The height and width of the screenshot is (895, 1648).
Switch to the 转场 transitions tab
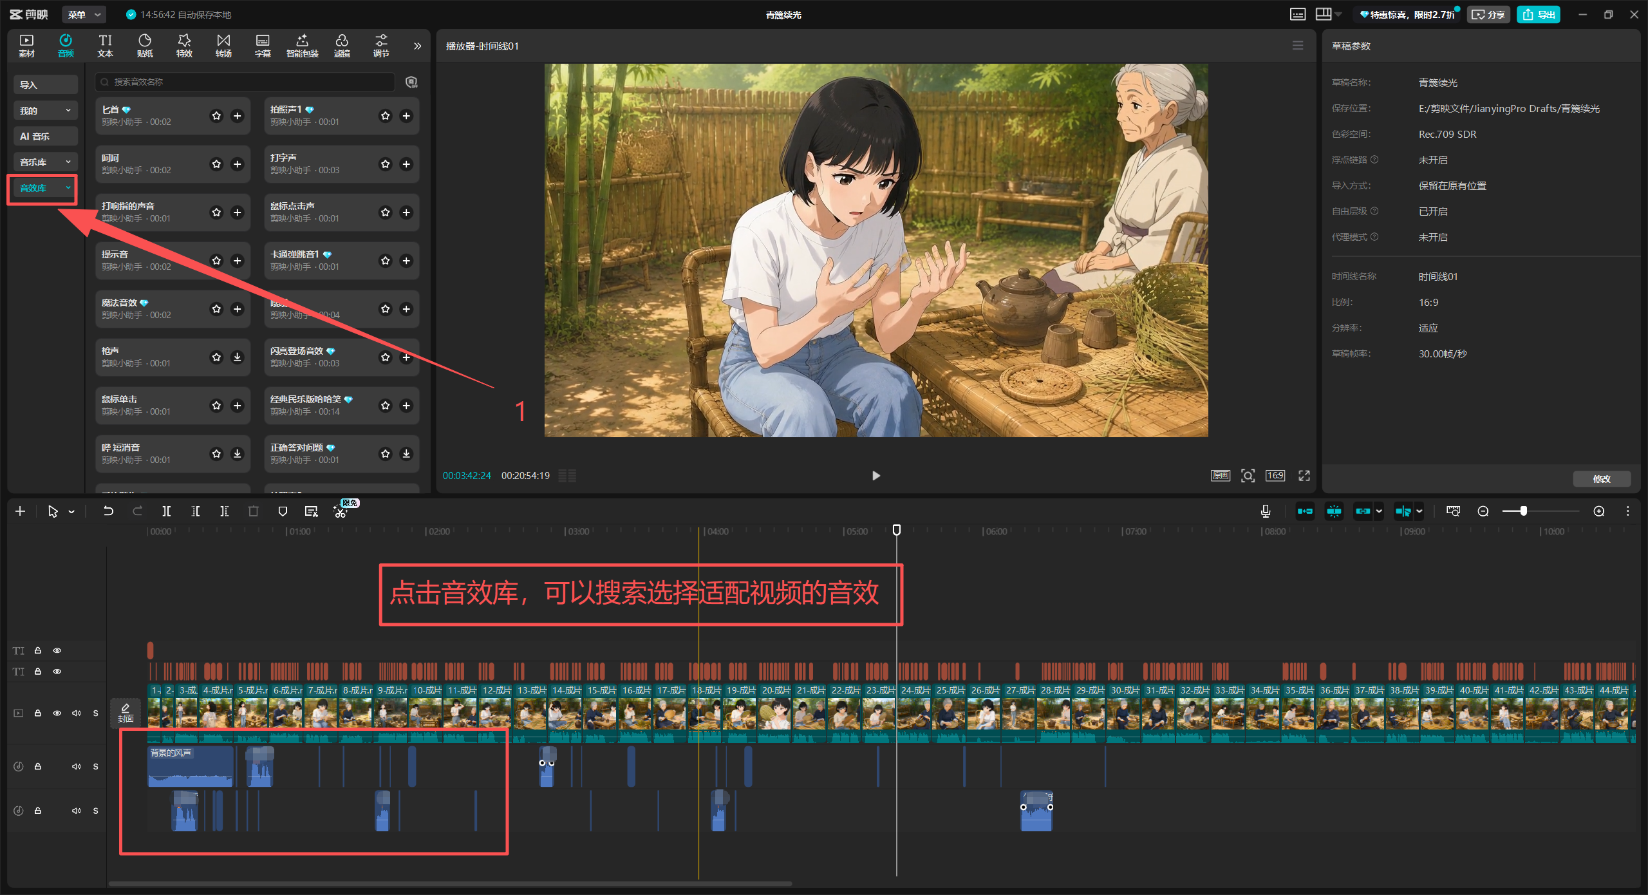pos(223,46)
